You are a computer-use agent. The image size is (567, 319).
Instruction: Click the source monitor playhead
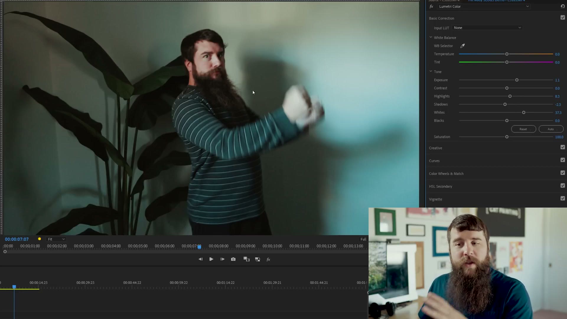(x=199, y=247)
